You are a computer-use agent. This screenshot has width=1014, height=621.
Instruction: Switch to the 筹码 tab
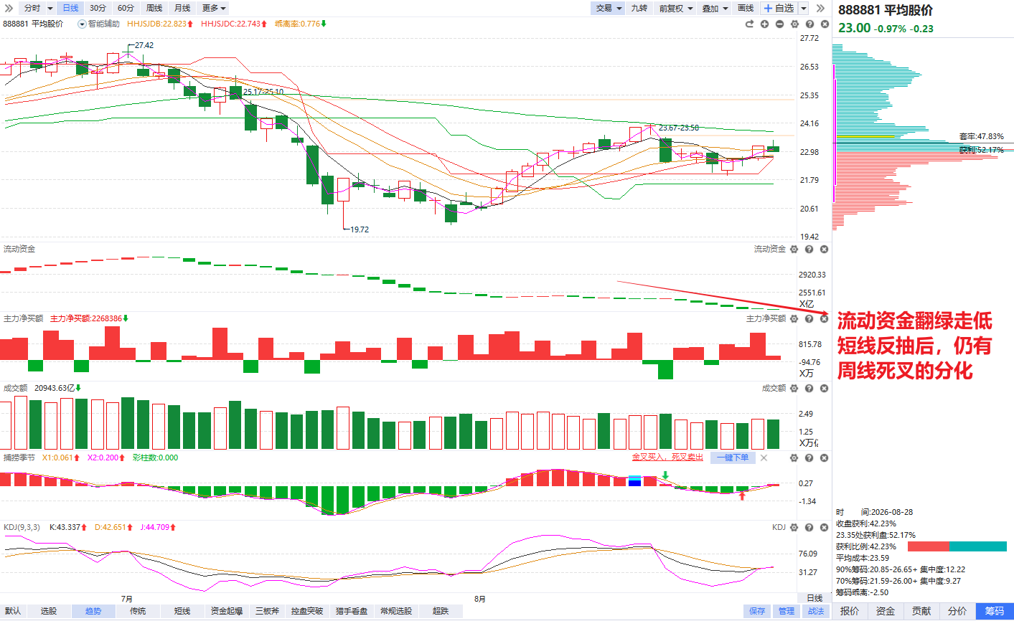[995, 611]
